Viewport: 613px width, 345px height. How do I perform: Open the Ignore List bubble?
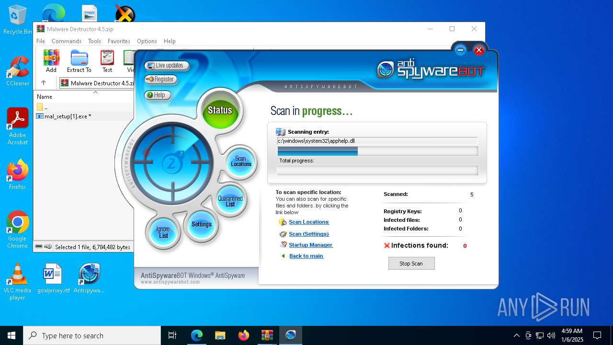(x=163, y=233)
